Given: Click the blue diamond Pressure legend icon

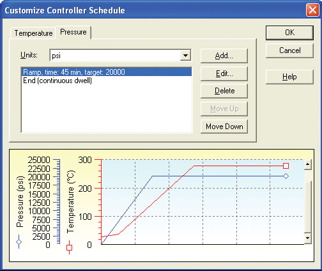Looking at the screenshot, I should [19, 242].
